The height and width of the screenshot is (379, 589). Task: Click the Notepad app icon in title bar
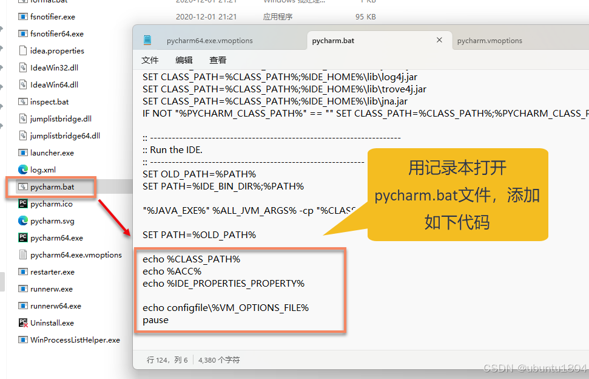tap(147, 40)
